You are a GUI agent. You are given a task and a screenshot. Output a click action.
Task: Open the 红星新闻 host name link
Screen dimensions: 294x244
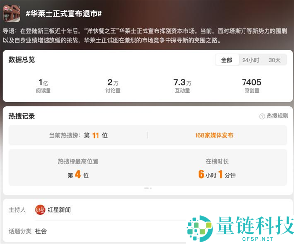coord(59,210)
